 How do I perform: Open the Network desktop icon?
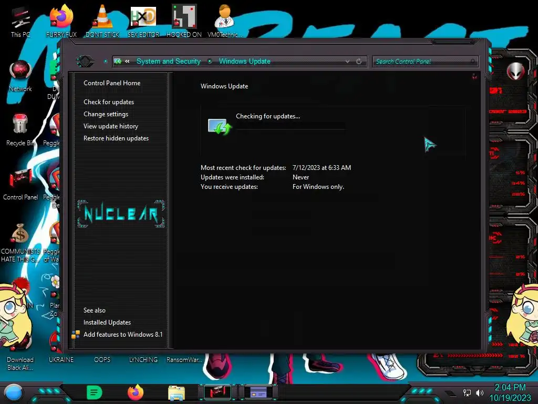(x=20, y=76)
